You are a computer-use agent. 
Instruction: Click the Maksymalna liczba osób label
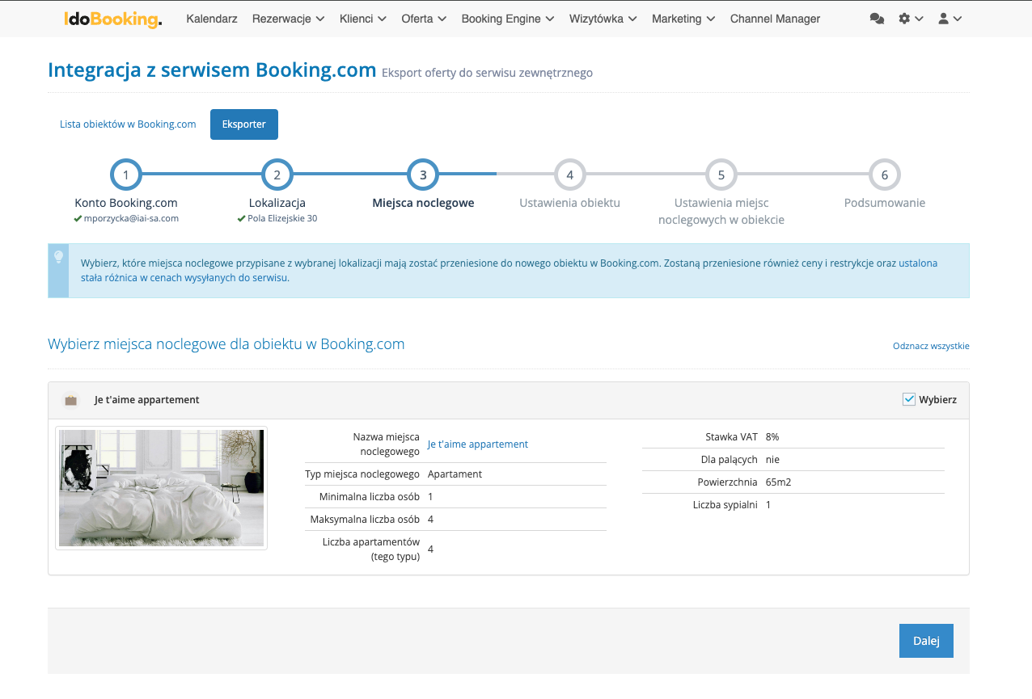pos(365,520)
